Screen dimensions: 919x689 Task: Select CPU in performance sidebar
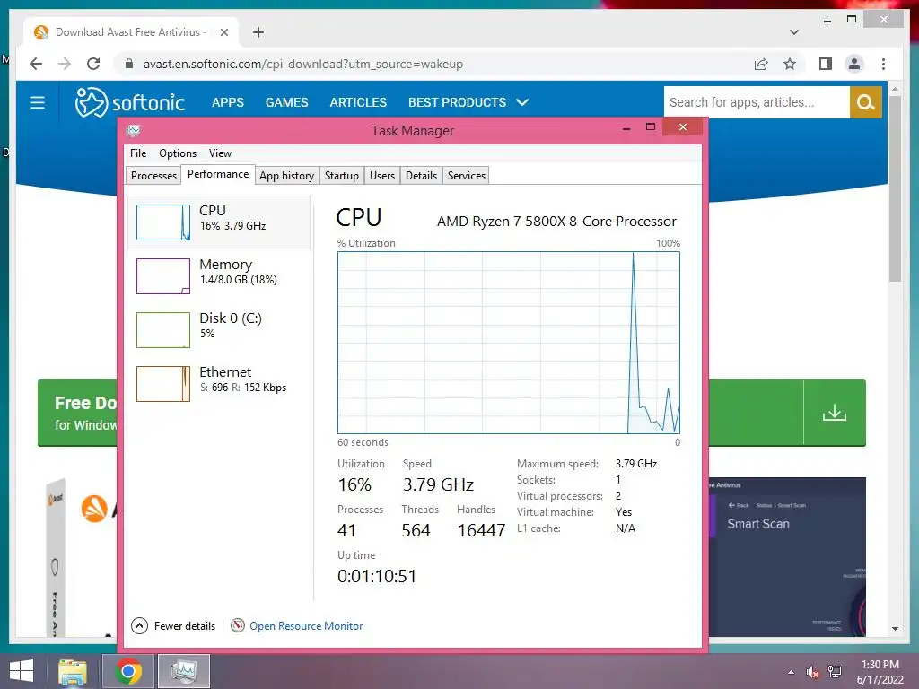pos(219,222)
